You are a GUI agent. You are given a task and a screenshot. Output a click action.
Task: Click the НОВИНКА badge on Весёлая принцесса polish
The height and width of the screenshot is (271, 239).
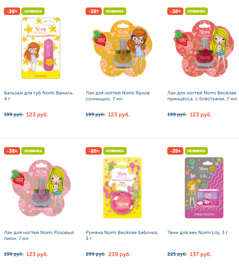196,11
